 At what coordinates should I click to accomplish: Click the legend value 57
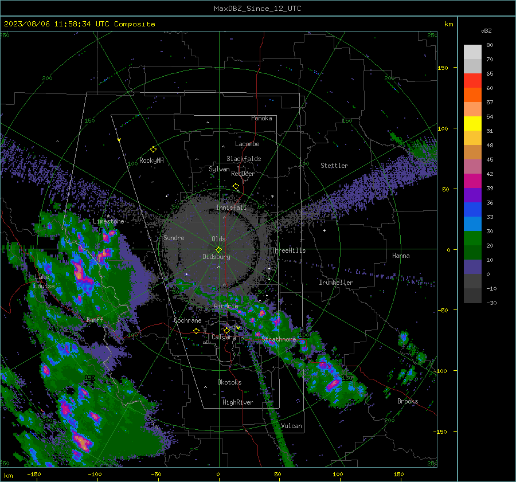tap(490, 103)
